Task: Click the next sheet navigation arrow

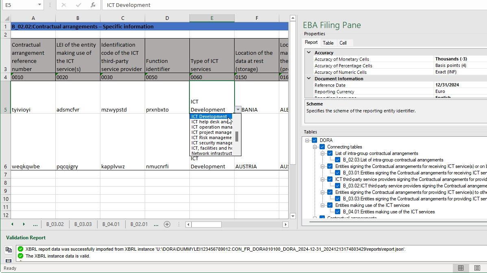Action: click(x=24, y=224)
